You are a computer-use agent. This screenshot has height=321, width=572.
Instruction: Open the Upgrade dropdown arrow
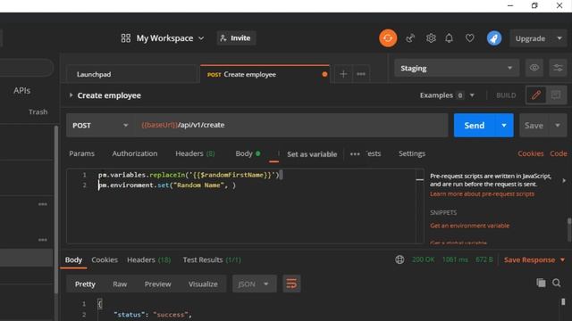pyautogui.click(x=559, y=38)
